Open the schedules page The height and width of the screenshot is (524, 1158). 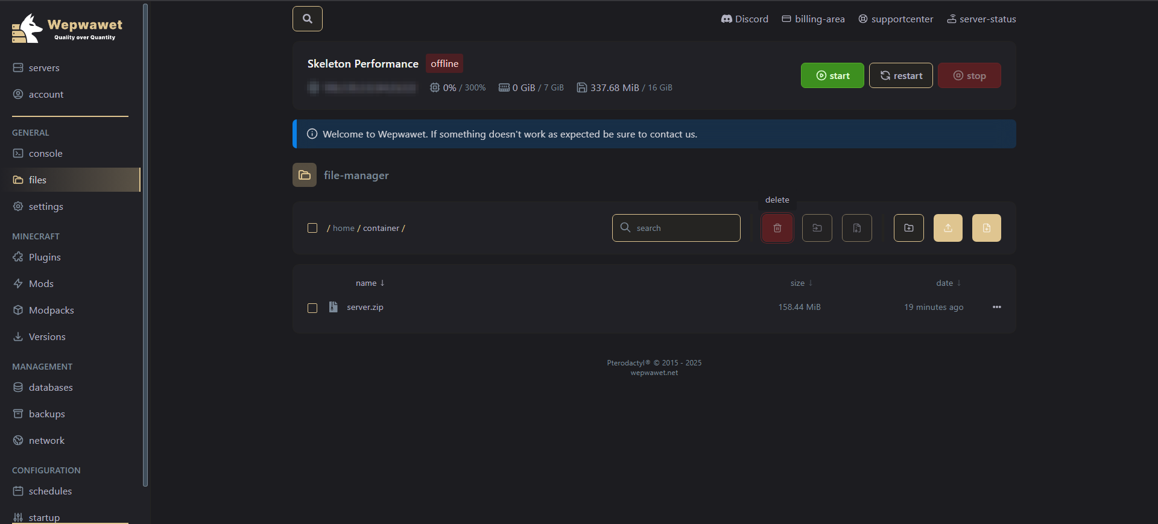coord(42,491)
